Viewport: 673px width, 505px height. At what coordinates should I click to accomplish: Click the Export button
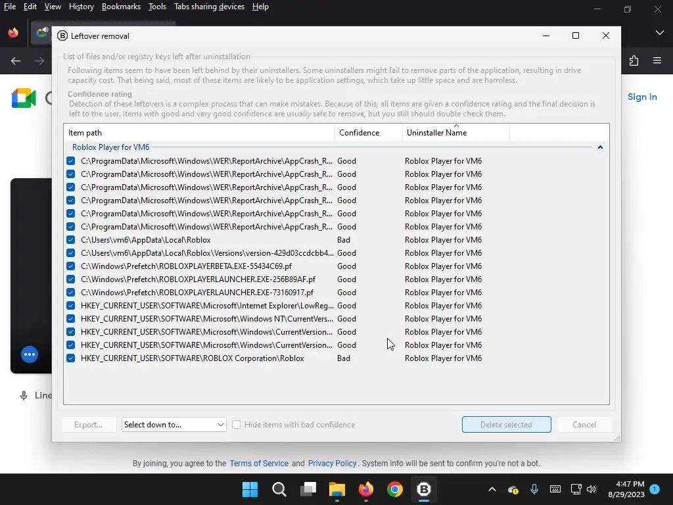point(88,424)
